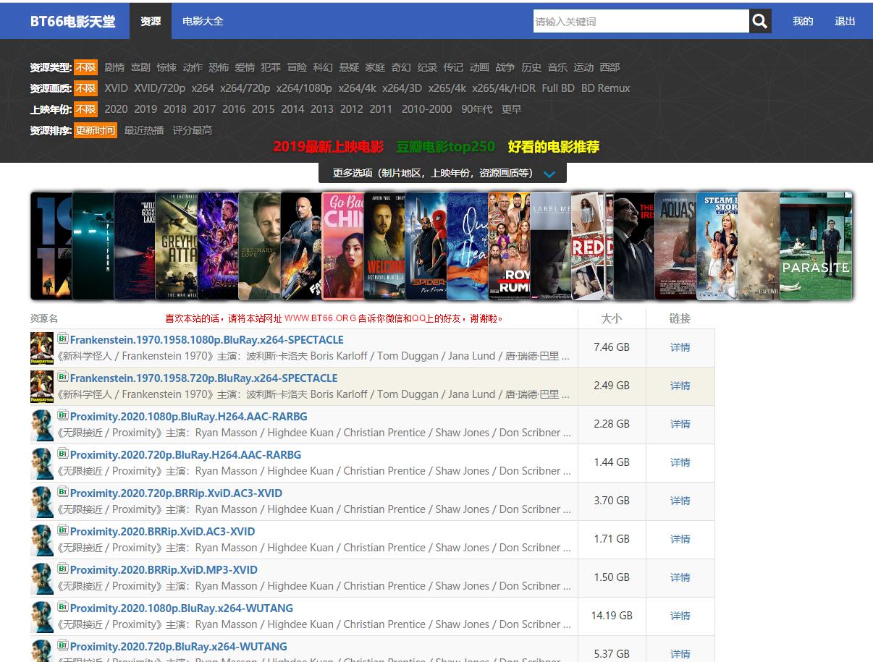
Task: Select 不限 for resource type filter
Action: 85,67
